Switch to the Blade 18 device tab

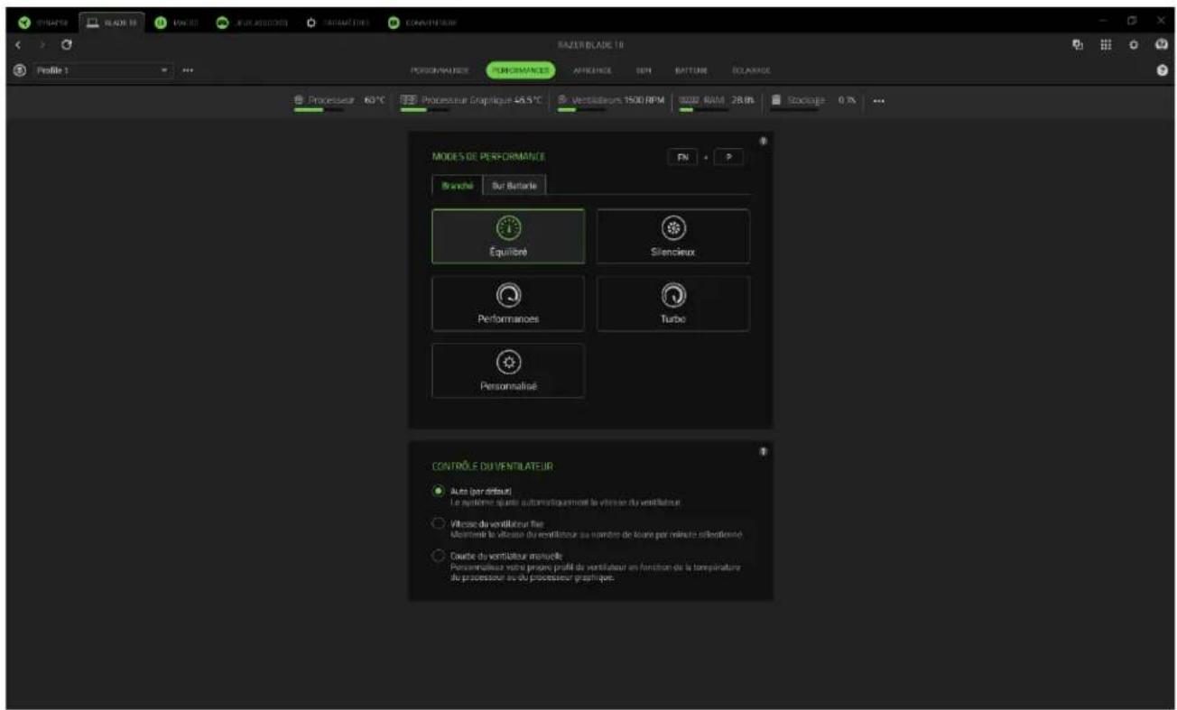[x=113, y=22]
